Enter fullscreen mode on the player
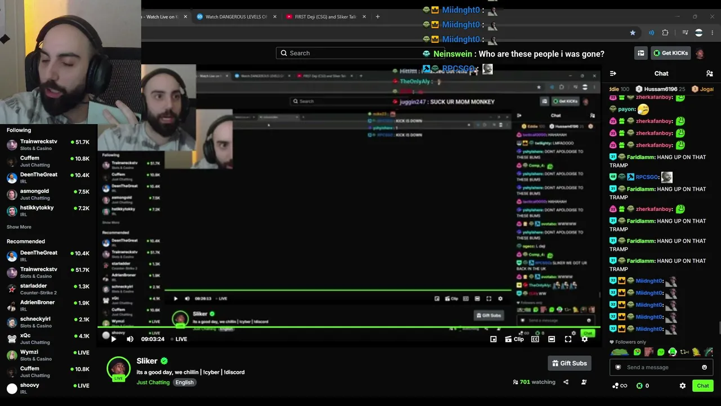This screenshot has height=406, width=721. [568, 339]
